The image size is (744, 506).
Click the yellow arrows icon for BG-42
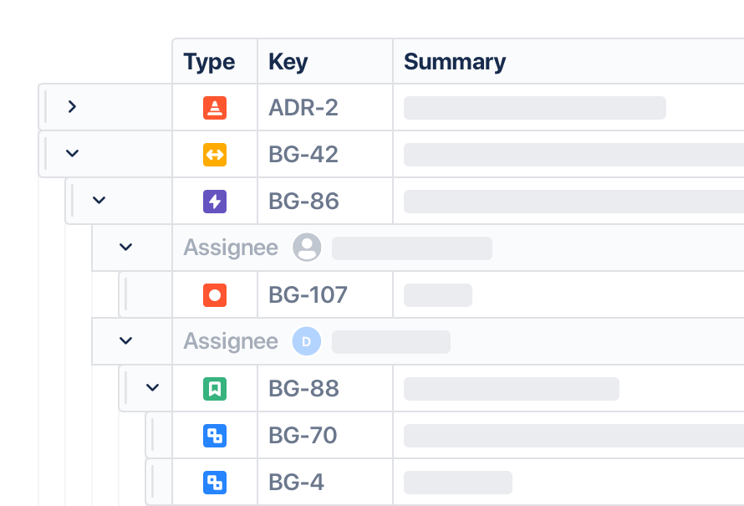pos(215,155)
